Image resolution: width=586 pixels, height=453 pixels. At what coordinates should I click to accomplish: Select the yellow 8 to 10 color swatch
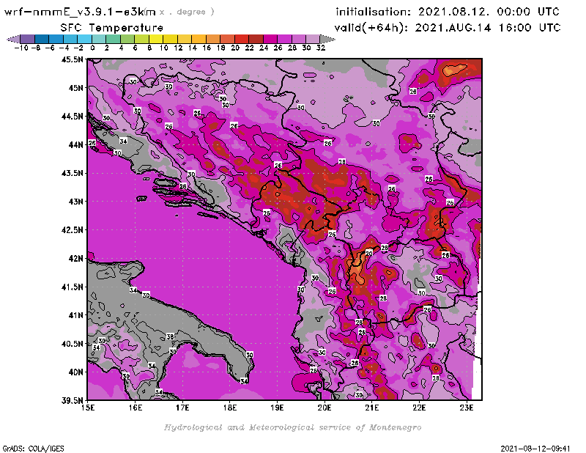click(156, 39)
